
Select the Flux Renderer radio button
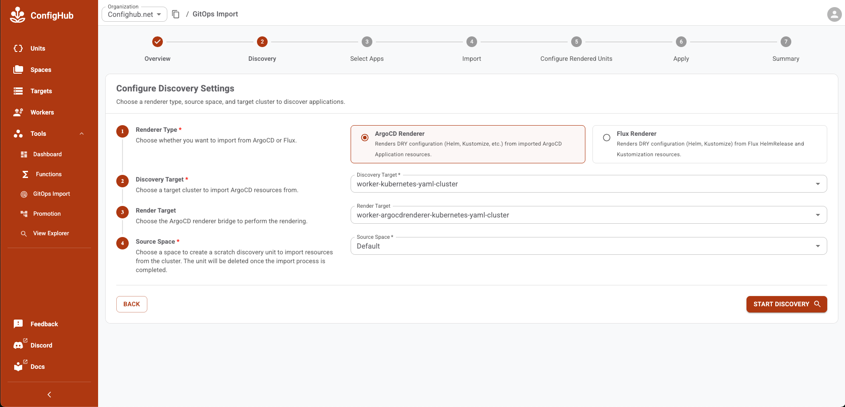(x=607, y=138)
